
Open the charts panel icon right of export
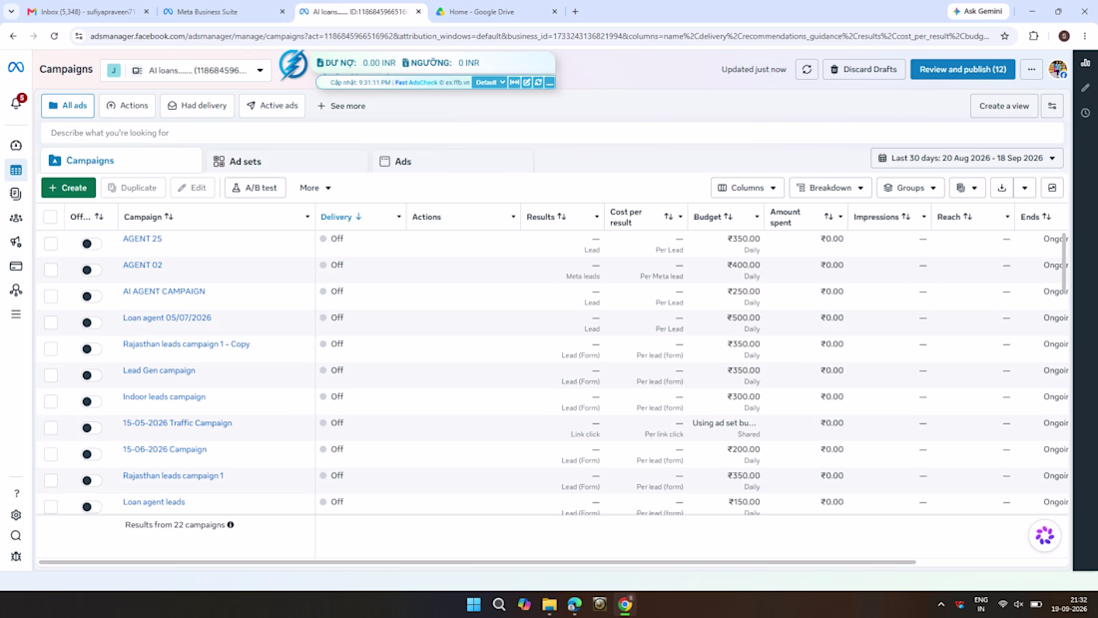tap(1052, 188)
